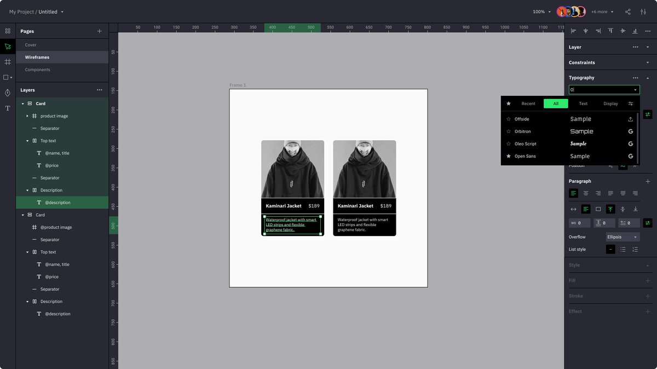Collapse the first Top text layer
The image size is (657, 369).
27,141
